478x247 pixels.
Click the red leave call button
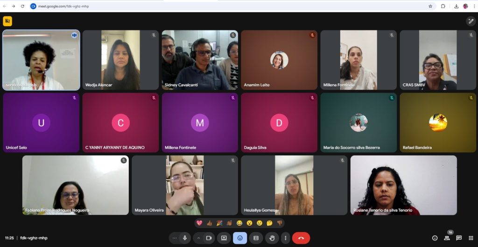301,238
